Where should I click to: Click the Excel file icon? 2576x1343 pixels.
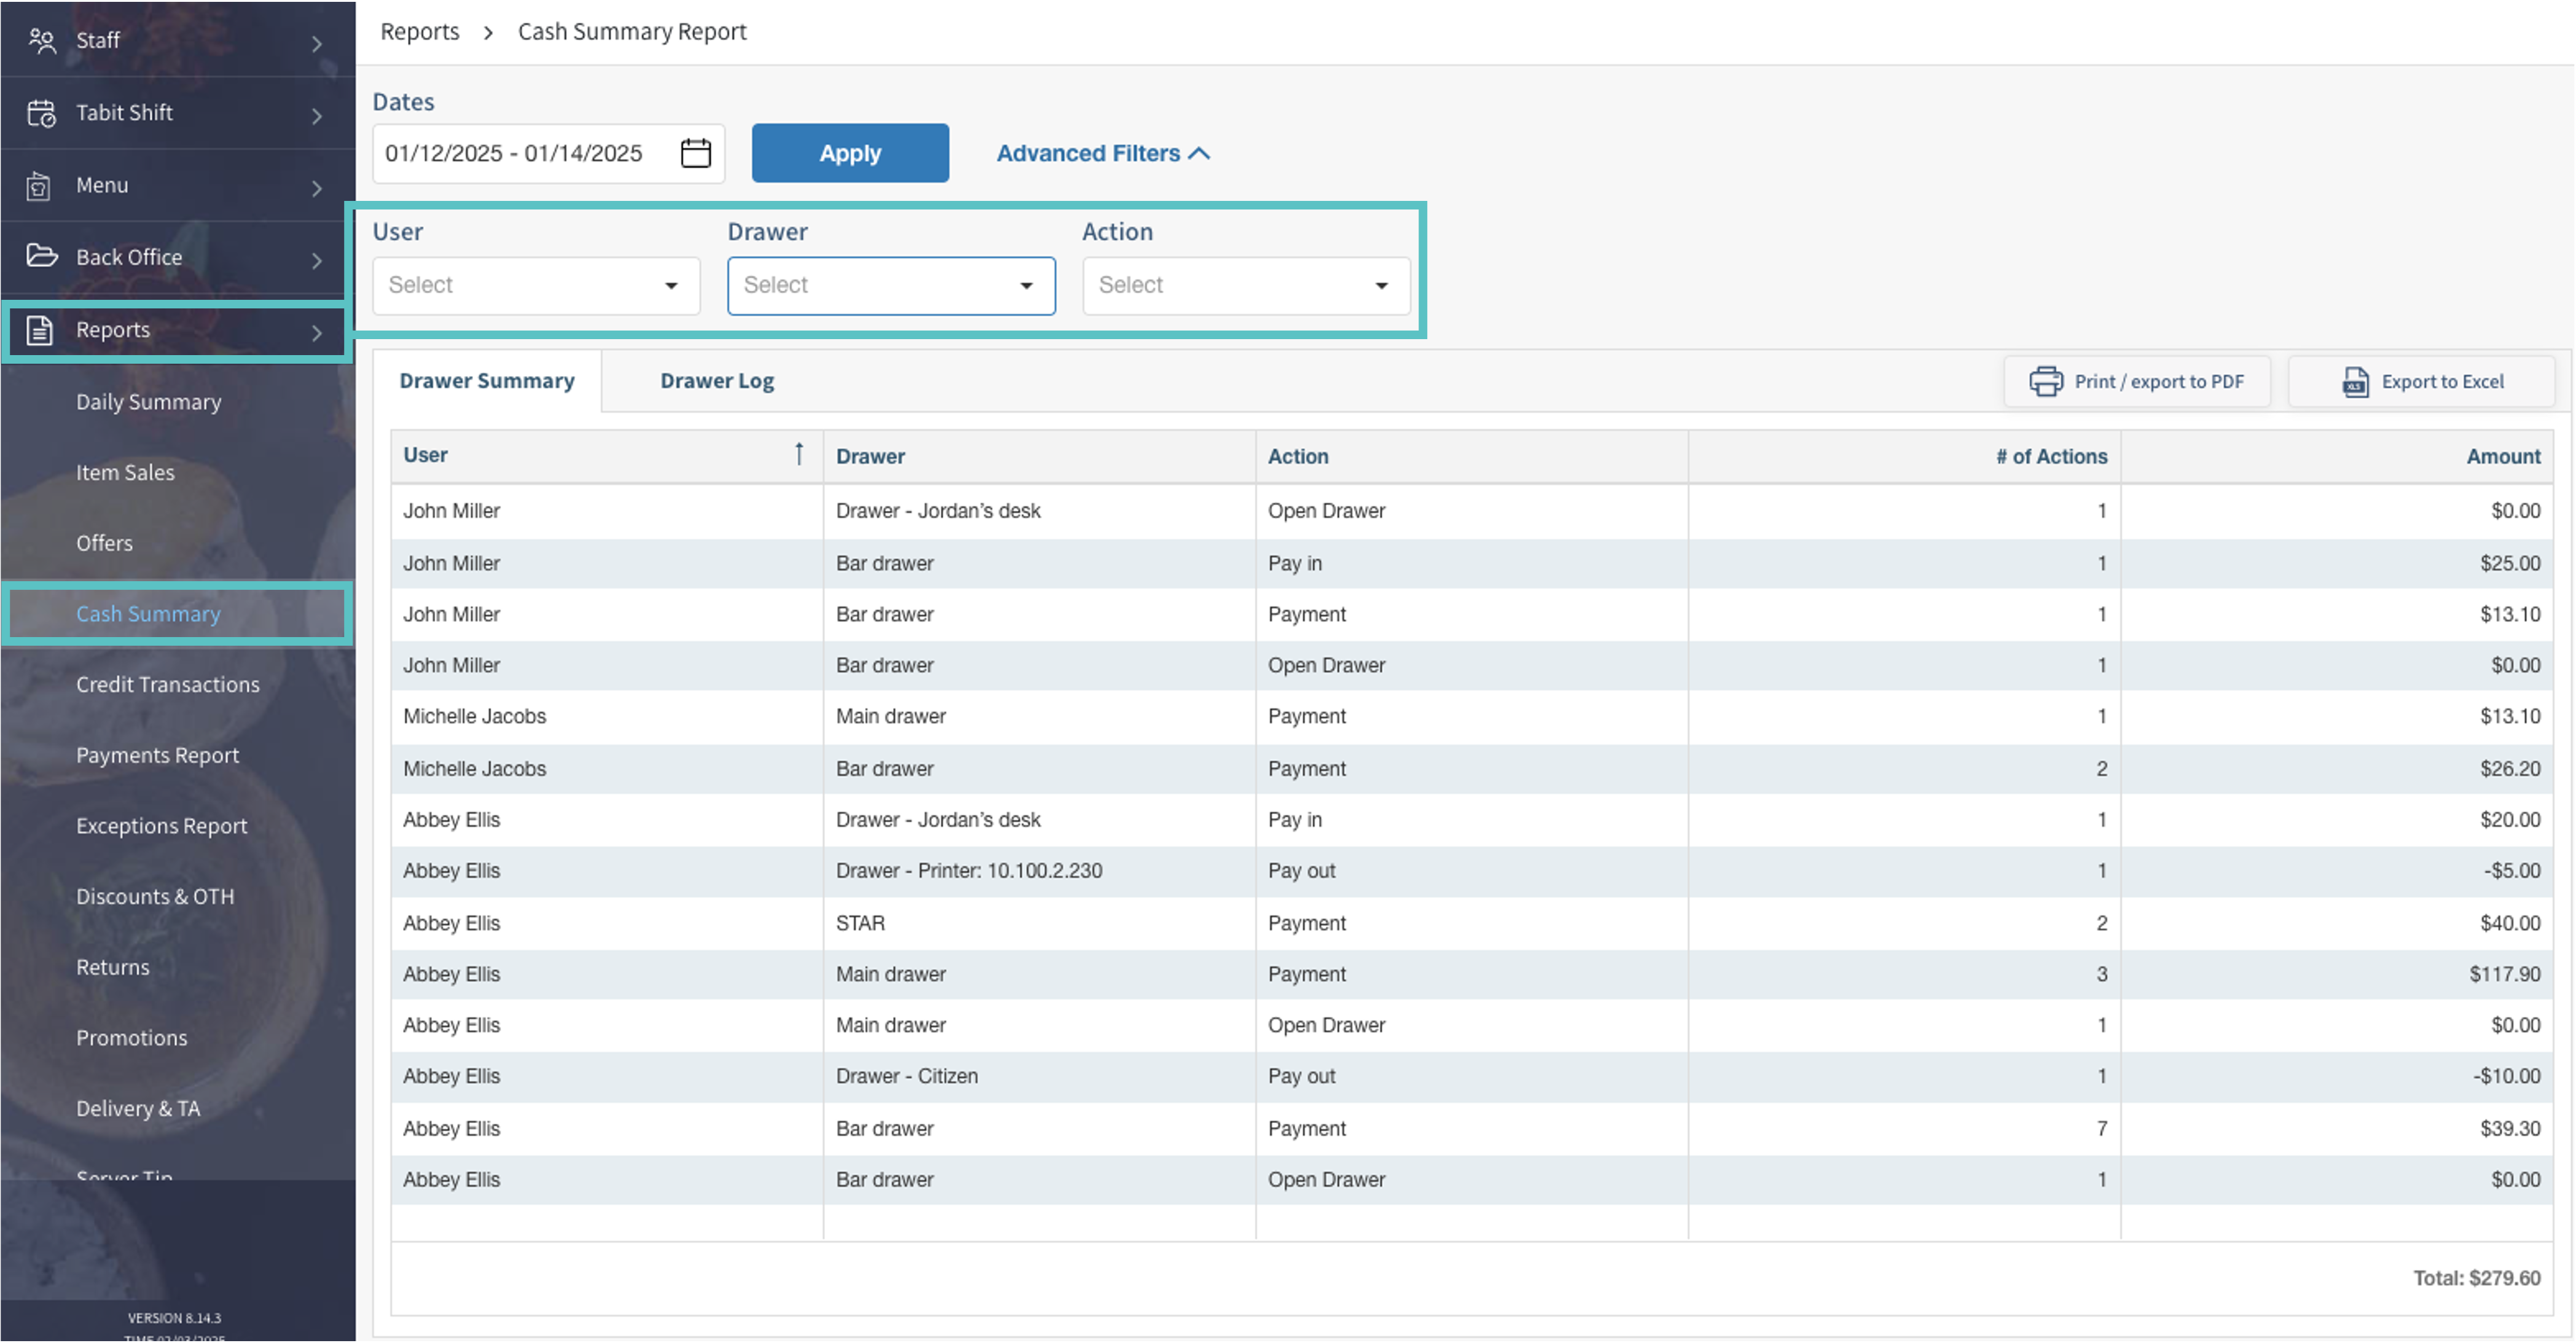point(2355,381)
